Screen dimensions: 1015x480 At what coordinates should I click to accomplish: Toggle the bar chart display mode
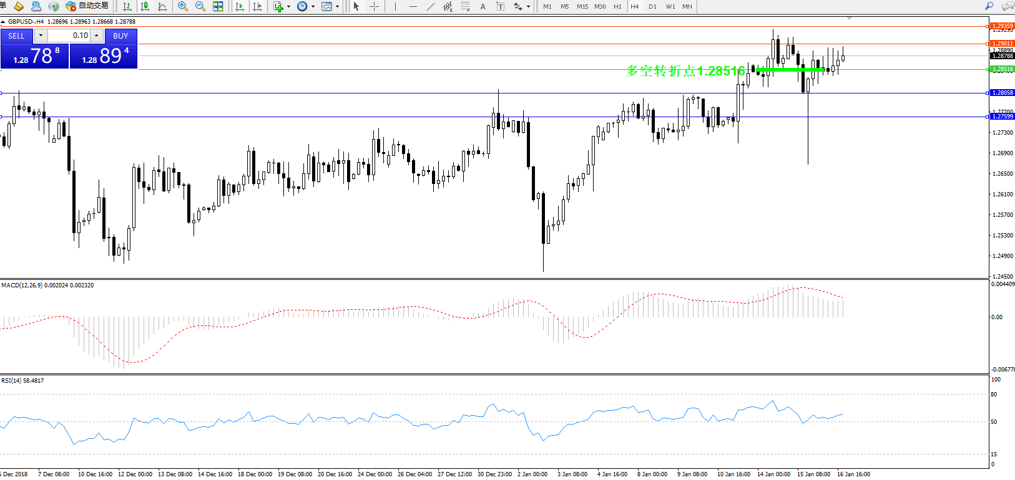tap(127, 6)
